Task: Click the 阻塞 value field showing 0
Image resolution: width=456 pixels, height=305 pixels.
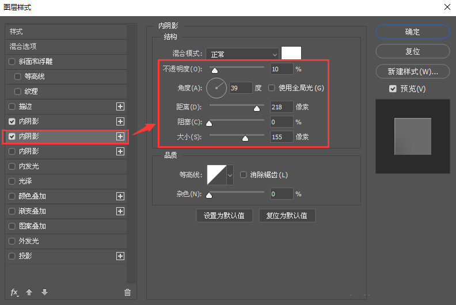Action: (x=282, y=122)
